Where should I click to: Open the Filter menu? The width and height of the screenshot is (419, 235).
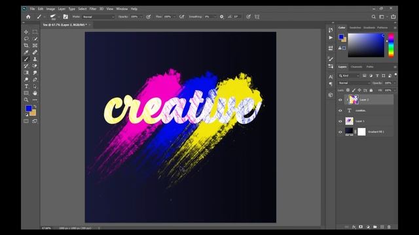click(x=93, y=8)
